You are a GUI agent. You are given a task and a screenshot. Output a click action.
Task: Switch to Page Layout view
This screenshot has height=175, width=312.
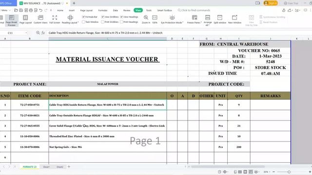(x=25, y=19)
